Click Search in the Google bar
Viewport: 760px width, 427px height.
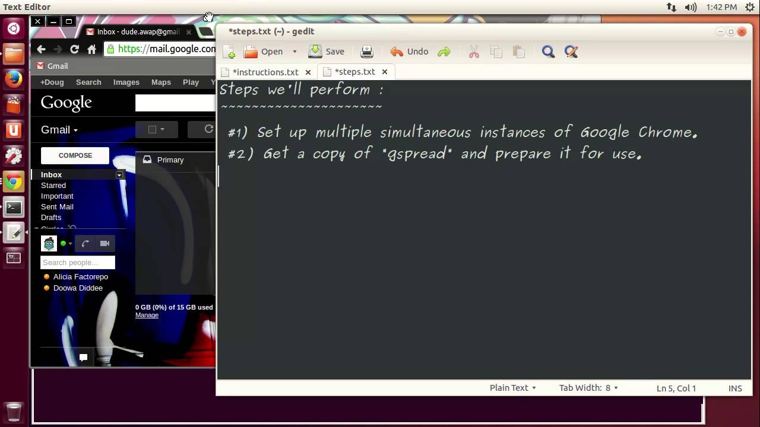[88, 82]
